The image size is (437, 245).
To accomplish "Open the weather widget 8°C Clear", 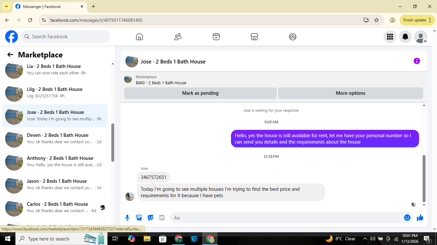I will click(341, 239).
